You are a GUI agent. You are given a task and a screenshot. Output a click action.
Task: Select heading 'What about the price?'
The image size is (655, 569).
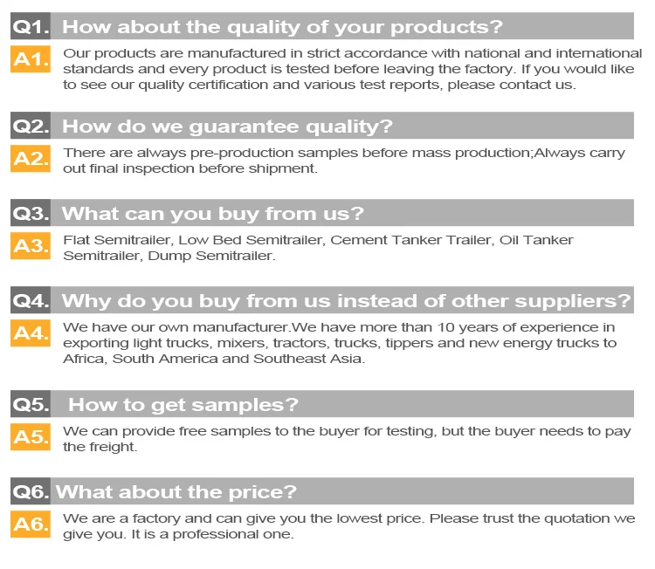176,492
